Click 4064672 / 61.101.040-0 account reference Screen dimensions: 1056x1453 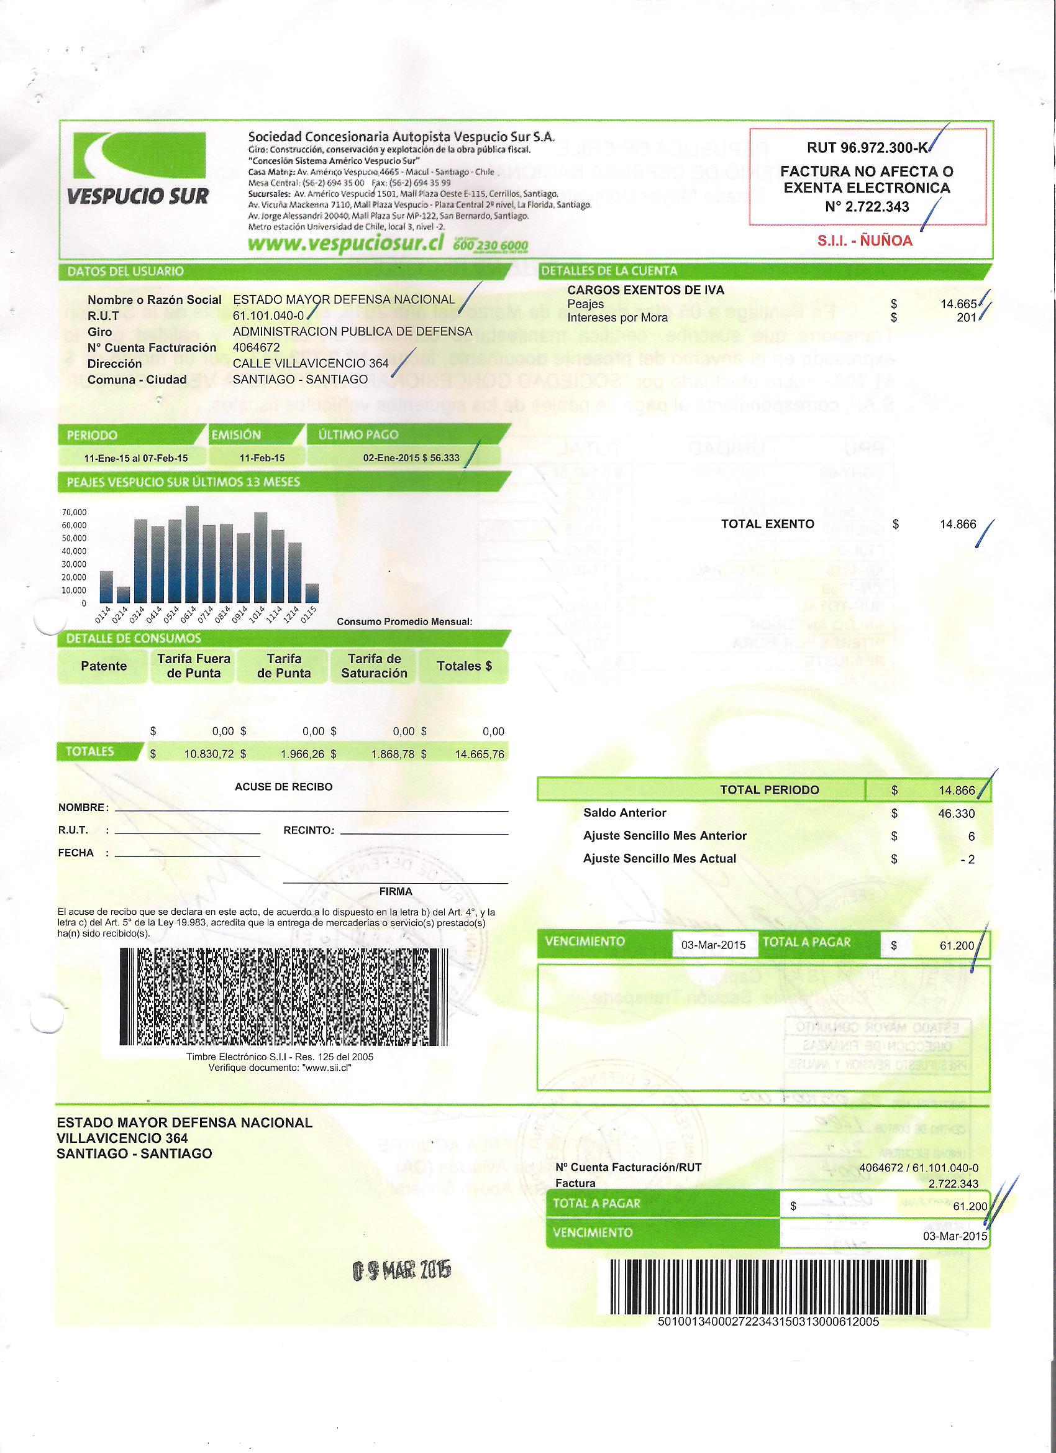(917, 1168)
